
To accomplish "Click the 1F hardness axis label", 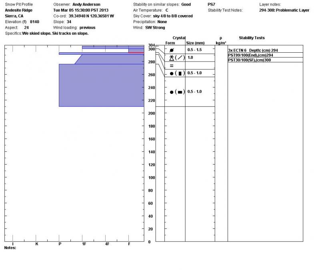I will (x=84, y=244).
